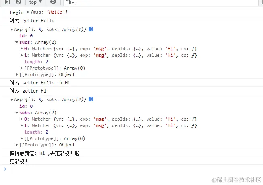Click the info badge beside Dep Array(2)
The height and width of the screenshot is (185, 263).
tap(91, 99)
